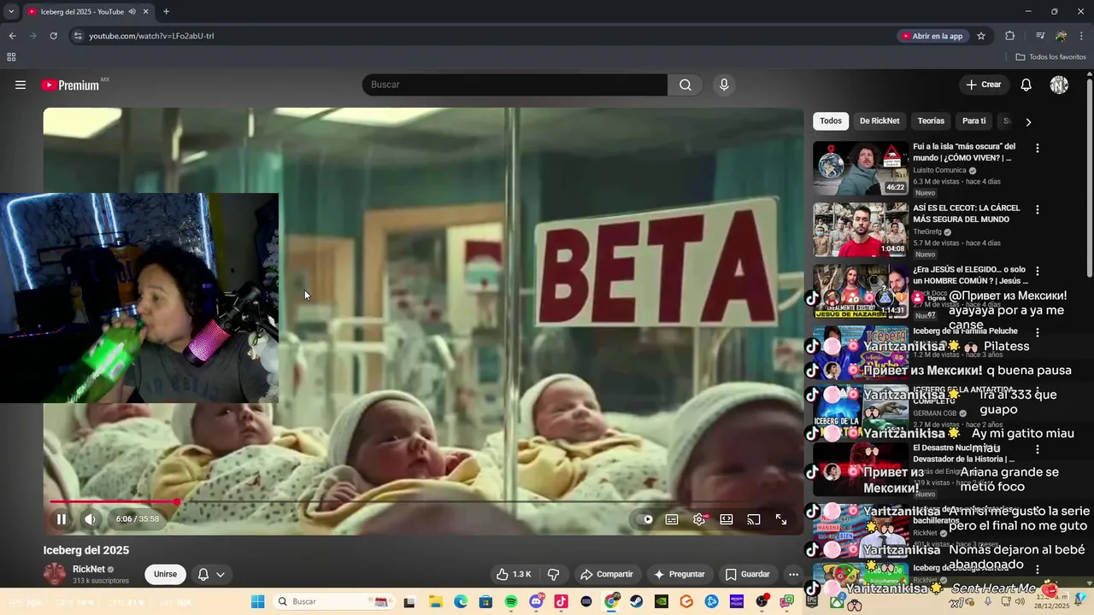The image size is (1094, 615).
Task: Open Luisito Comunica isla más oscura thumbnail
Action: [x=861, y=168]
